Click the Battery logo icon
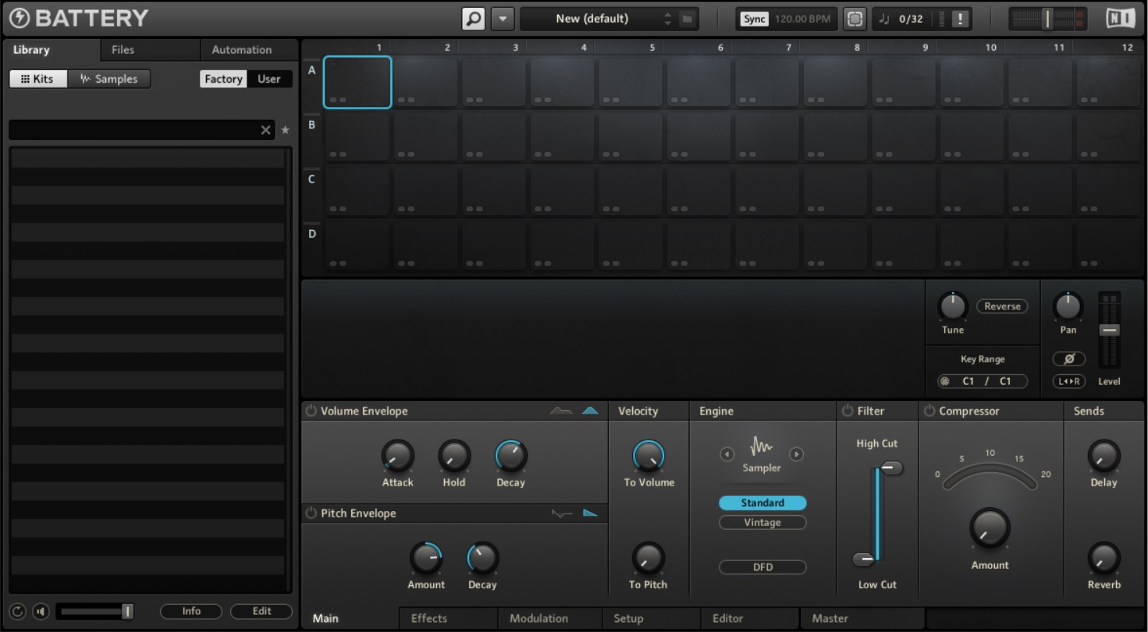The width and height of the screenshot is (1148, 632). click(x=20, y=18)
